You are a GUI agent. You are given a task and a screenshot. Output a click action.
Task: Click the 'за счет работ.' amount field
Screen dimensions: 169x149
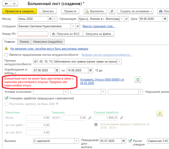point(38,125)
